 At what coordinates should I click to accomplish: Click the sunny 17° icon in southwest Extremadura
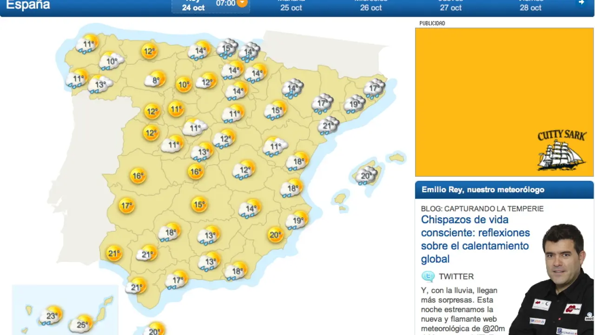(126, 205)
